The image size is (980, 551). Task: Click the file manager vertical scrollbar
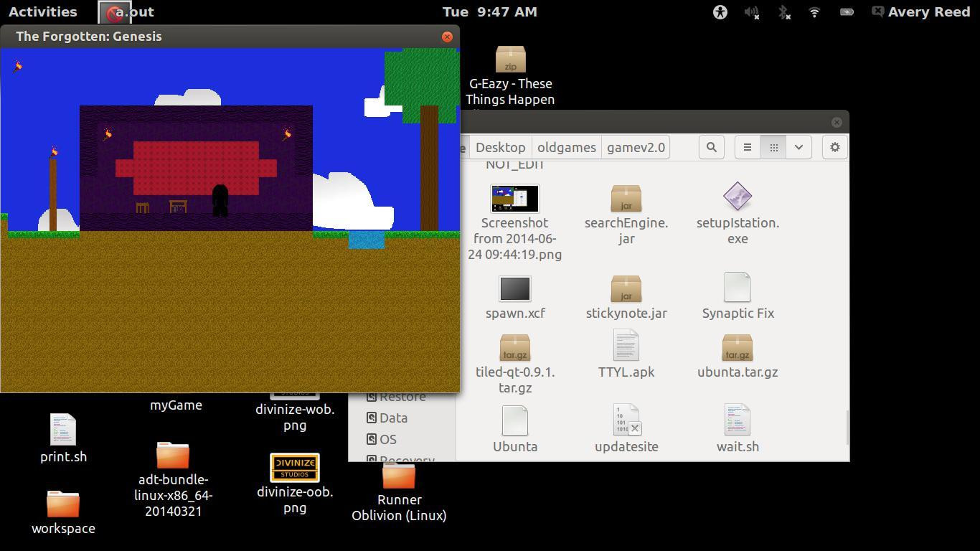(x=847, y=427)
